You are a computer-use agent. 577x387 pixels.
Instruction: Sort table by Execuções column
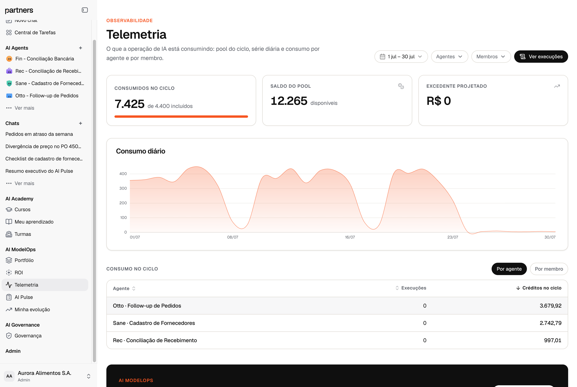point(411,288)
